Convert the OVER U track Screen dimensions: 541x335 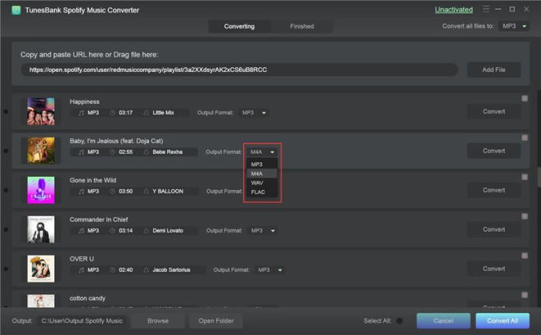tap(494, 268)
